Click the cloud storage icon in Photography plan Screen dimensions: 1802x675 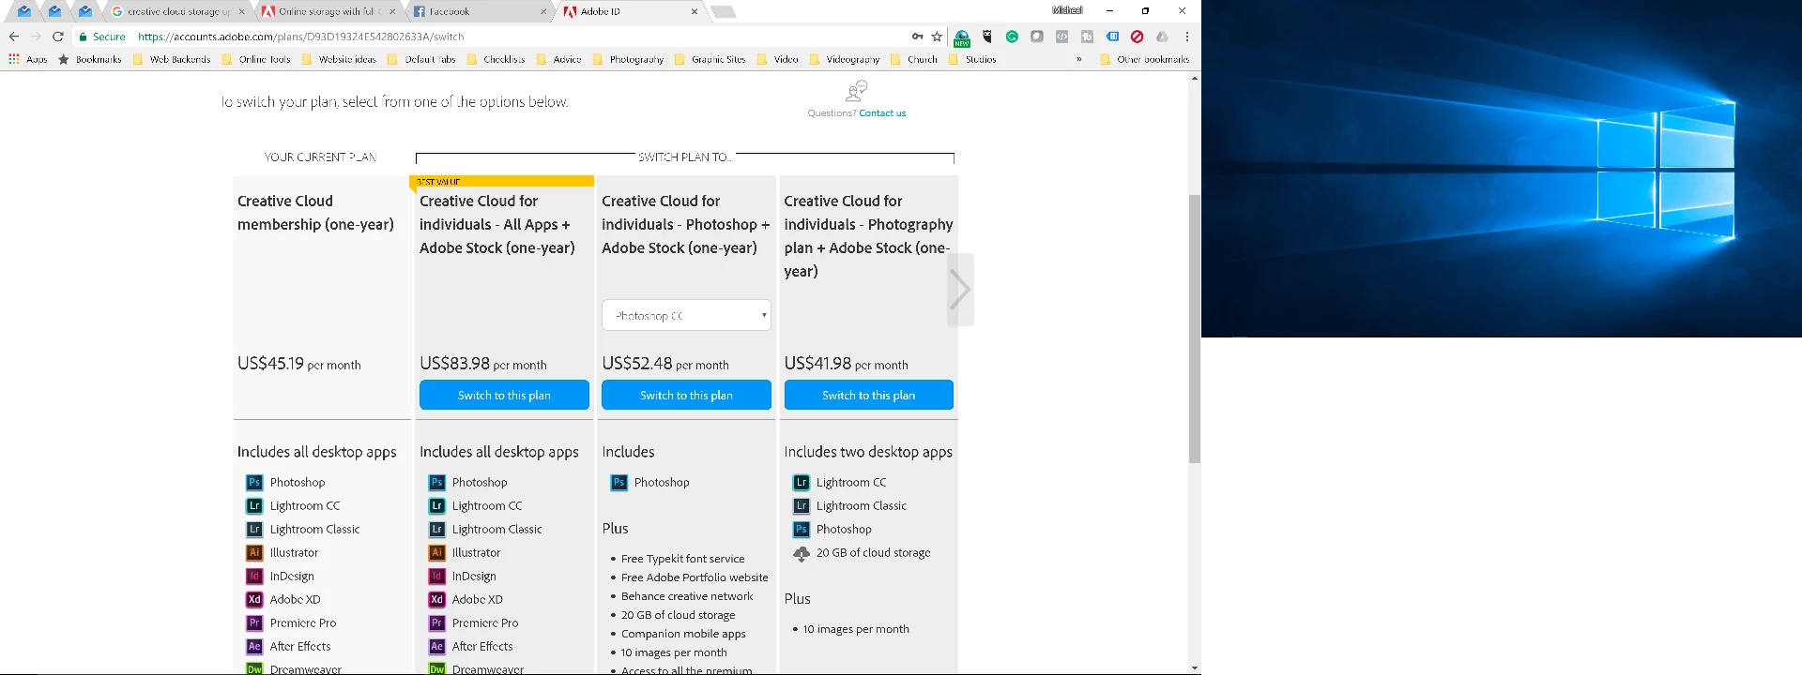(x=801, y=553)
